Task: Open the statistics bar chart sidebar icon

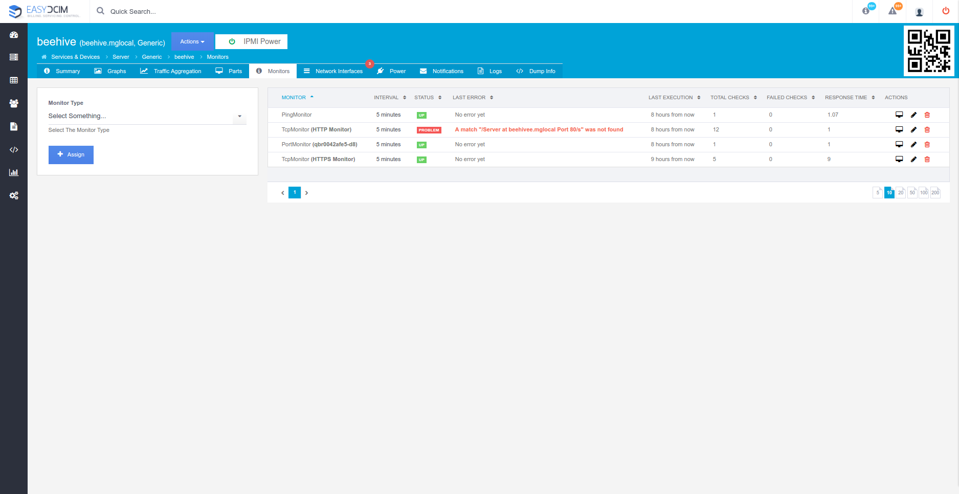Action: click(x=14, y=172)
